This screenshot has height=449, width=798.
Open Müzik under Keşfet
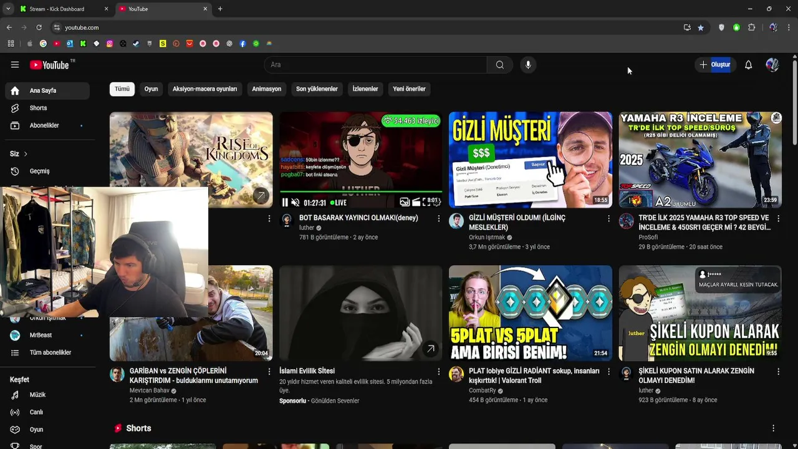[x=47, y=395]
